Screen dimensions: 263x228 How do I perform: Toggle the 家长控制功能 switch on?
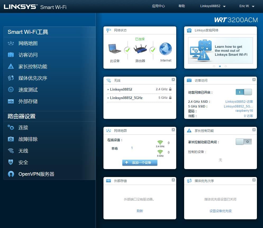tap(244, 142)
